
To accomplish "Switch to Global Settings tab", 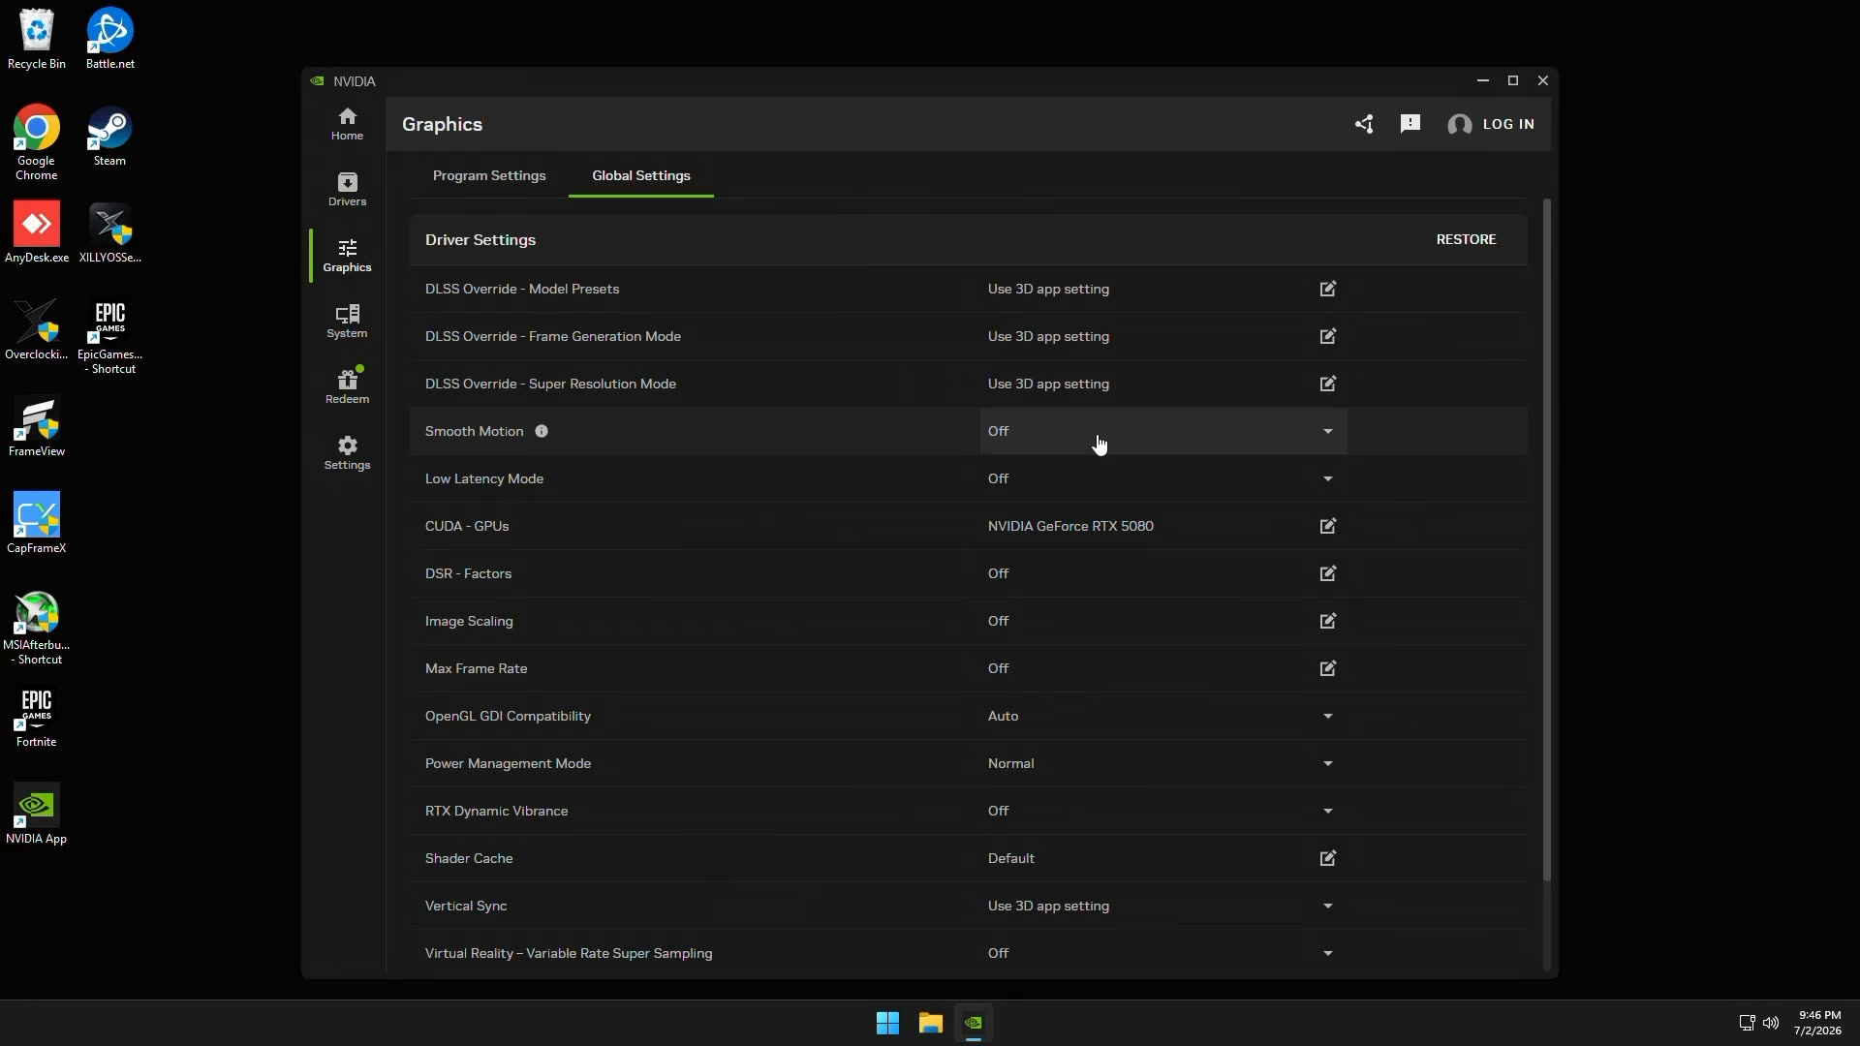I will click(641, 175).
